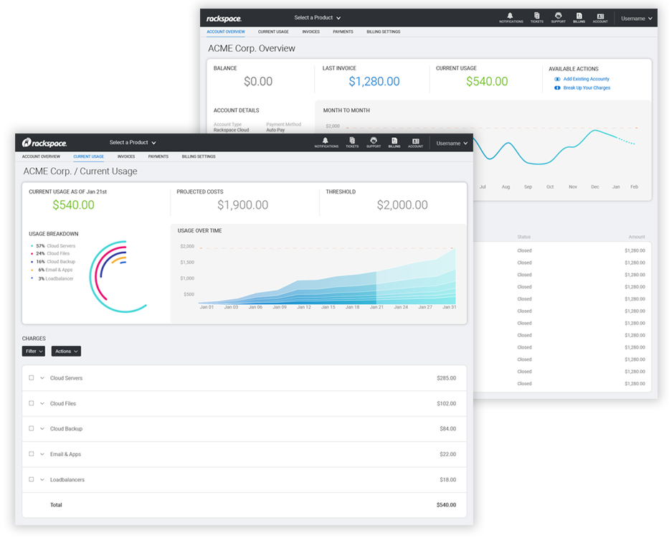This screenshot has height=538, width=669.
Task: Open Support icon in Current Usage window
Action: tap(374, 143)
